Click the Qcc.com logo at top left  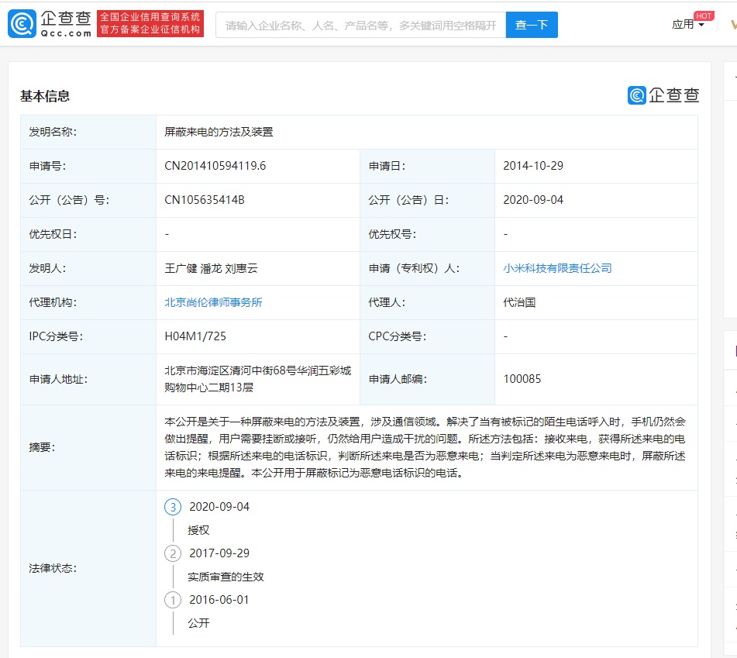(x=50, y=24)
